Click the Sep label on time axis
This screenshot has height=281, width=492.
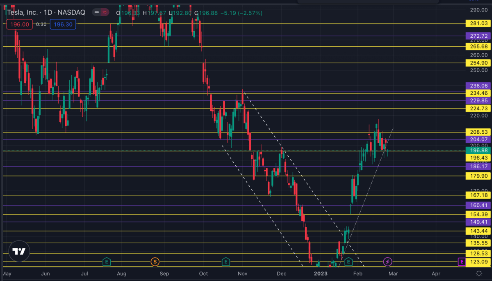(x=164, y=273)
